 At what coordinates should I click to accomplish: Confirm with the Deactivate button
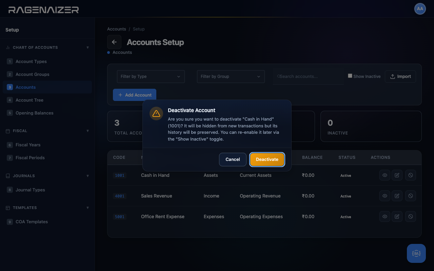click(x=267, y=160)
